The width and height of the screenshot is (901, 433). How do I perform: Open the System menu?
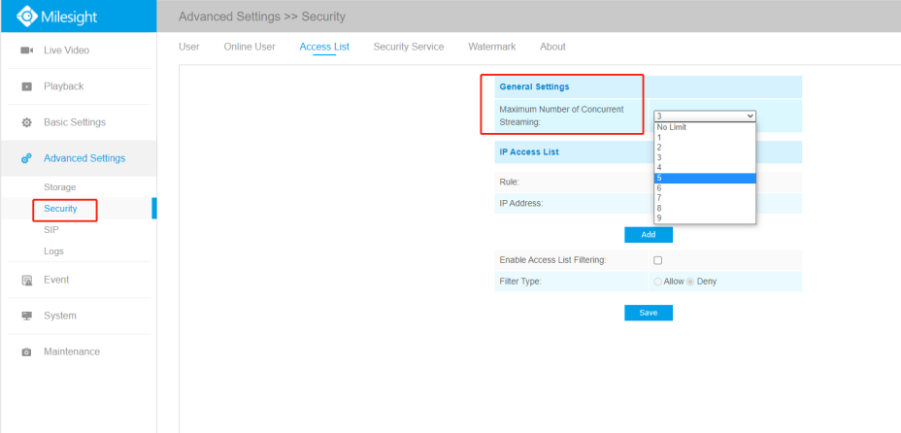tap(60, 316)
